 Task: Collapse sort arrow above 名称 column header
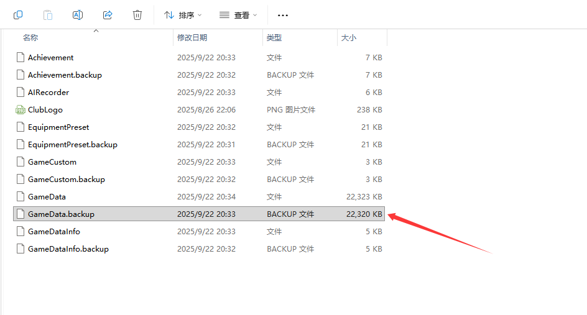click(x=96, y=30)
